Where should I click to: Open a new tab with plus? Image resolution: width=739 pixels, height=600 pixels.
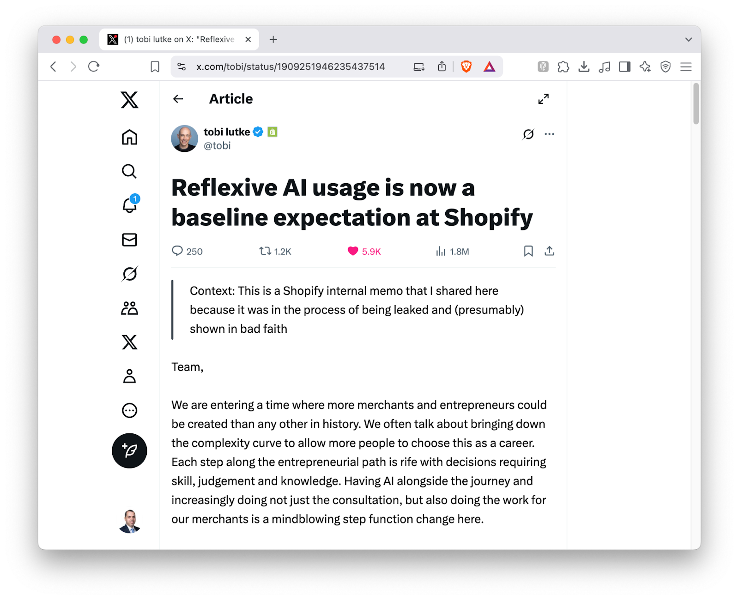[x=273, y=39]
